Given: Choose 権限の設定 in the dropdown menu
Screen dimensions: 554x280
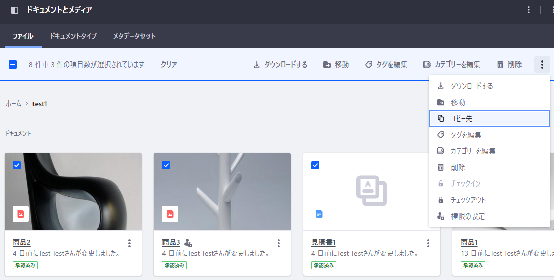Looking at the screenshot, I should tap(490, 216).
